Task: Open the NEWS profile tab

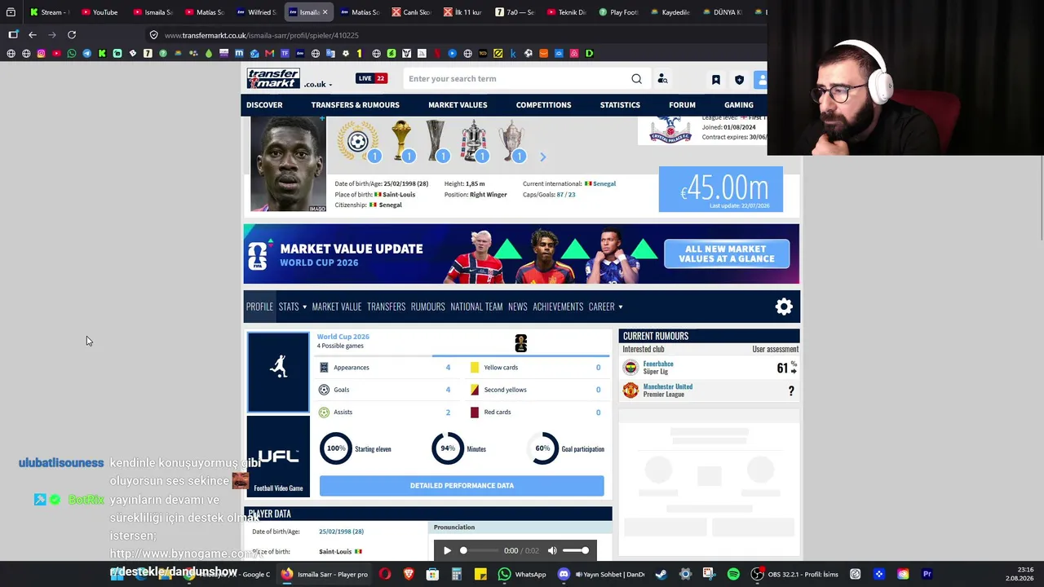Action: (517, 307)
